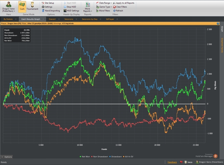Open Site Setup options
Viewport: 224px width, 165px height.
click(49, 3)
